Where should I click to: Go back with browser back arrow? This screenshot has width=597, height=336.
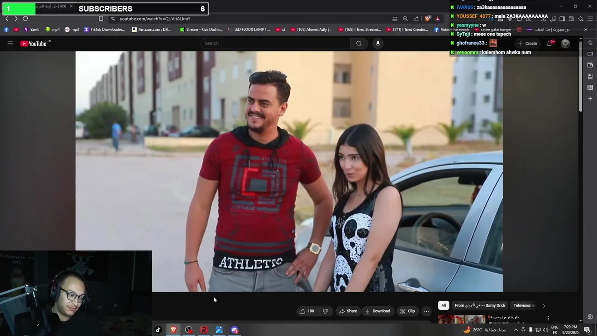tap(7, 19)
